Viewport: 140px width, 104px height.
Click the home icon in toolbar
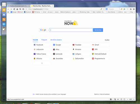(17, 9)
